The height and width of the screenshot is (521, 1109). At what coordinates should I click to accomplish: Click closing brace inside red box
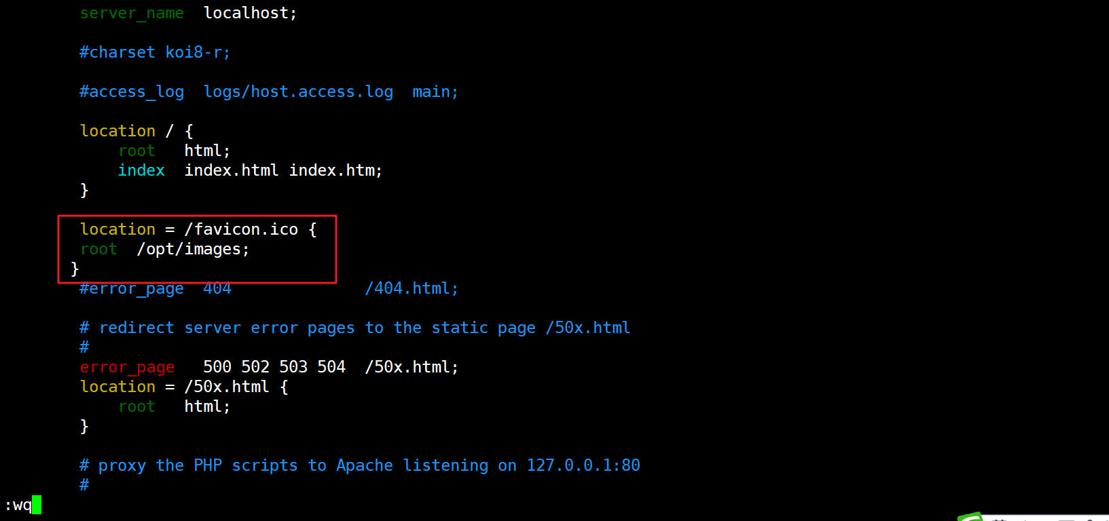75,269
